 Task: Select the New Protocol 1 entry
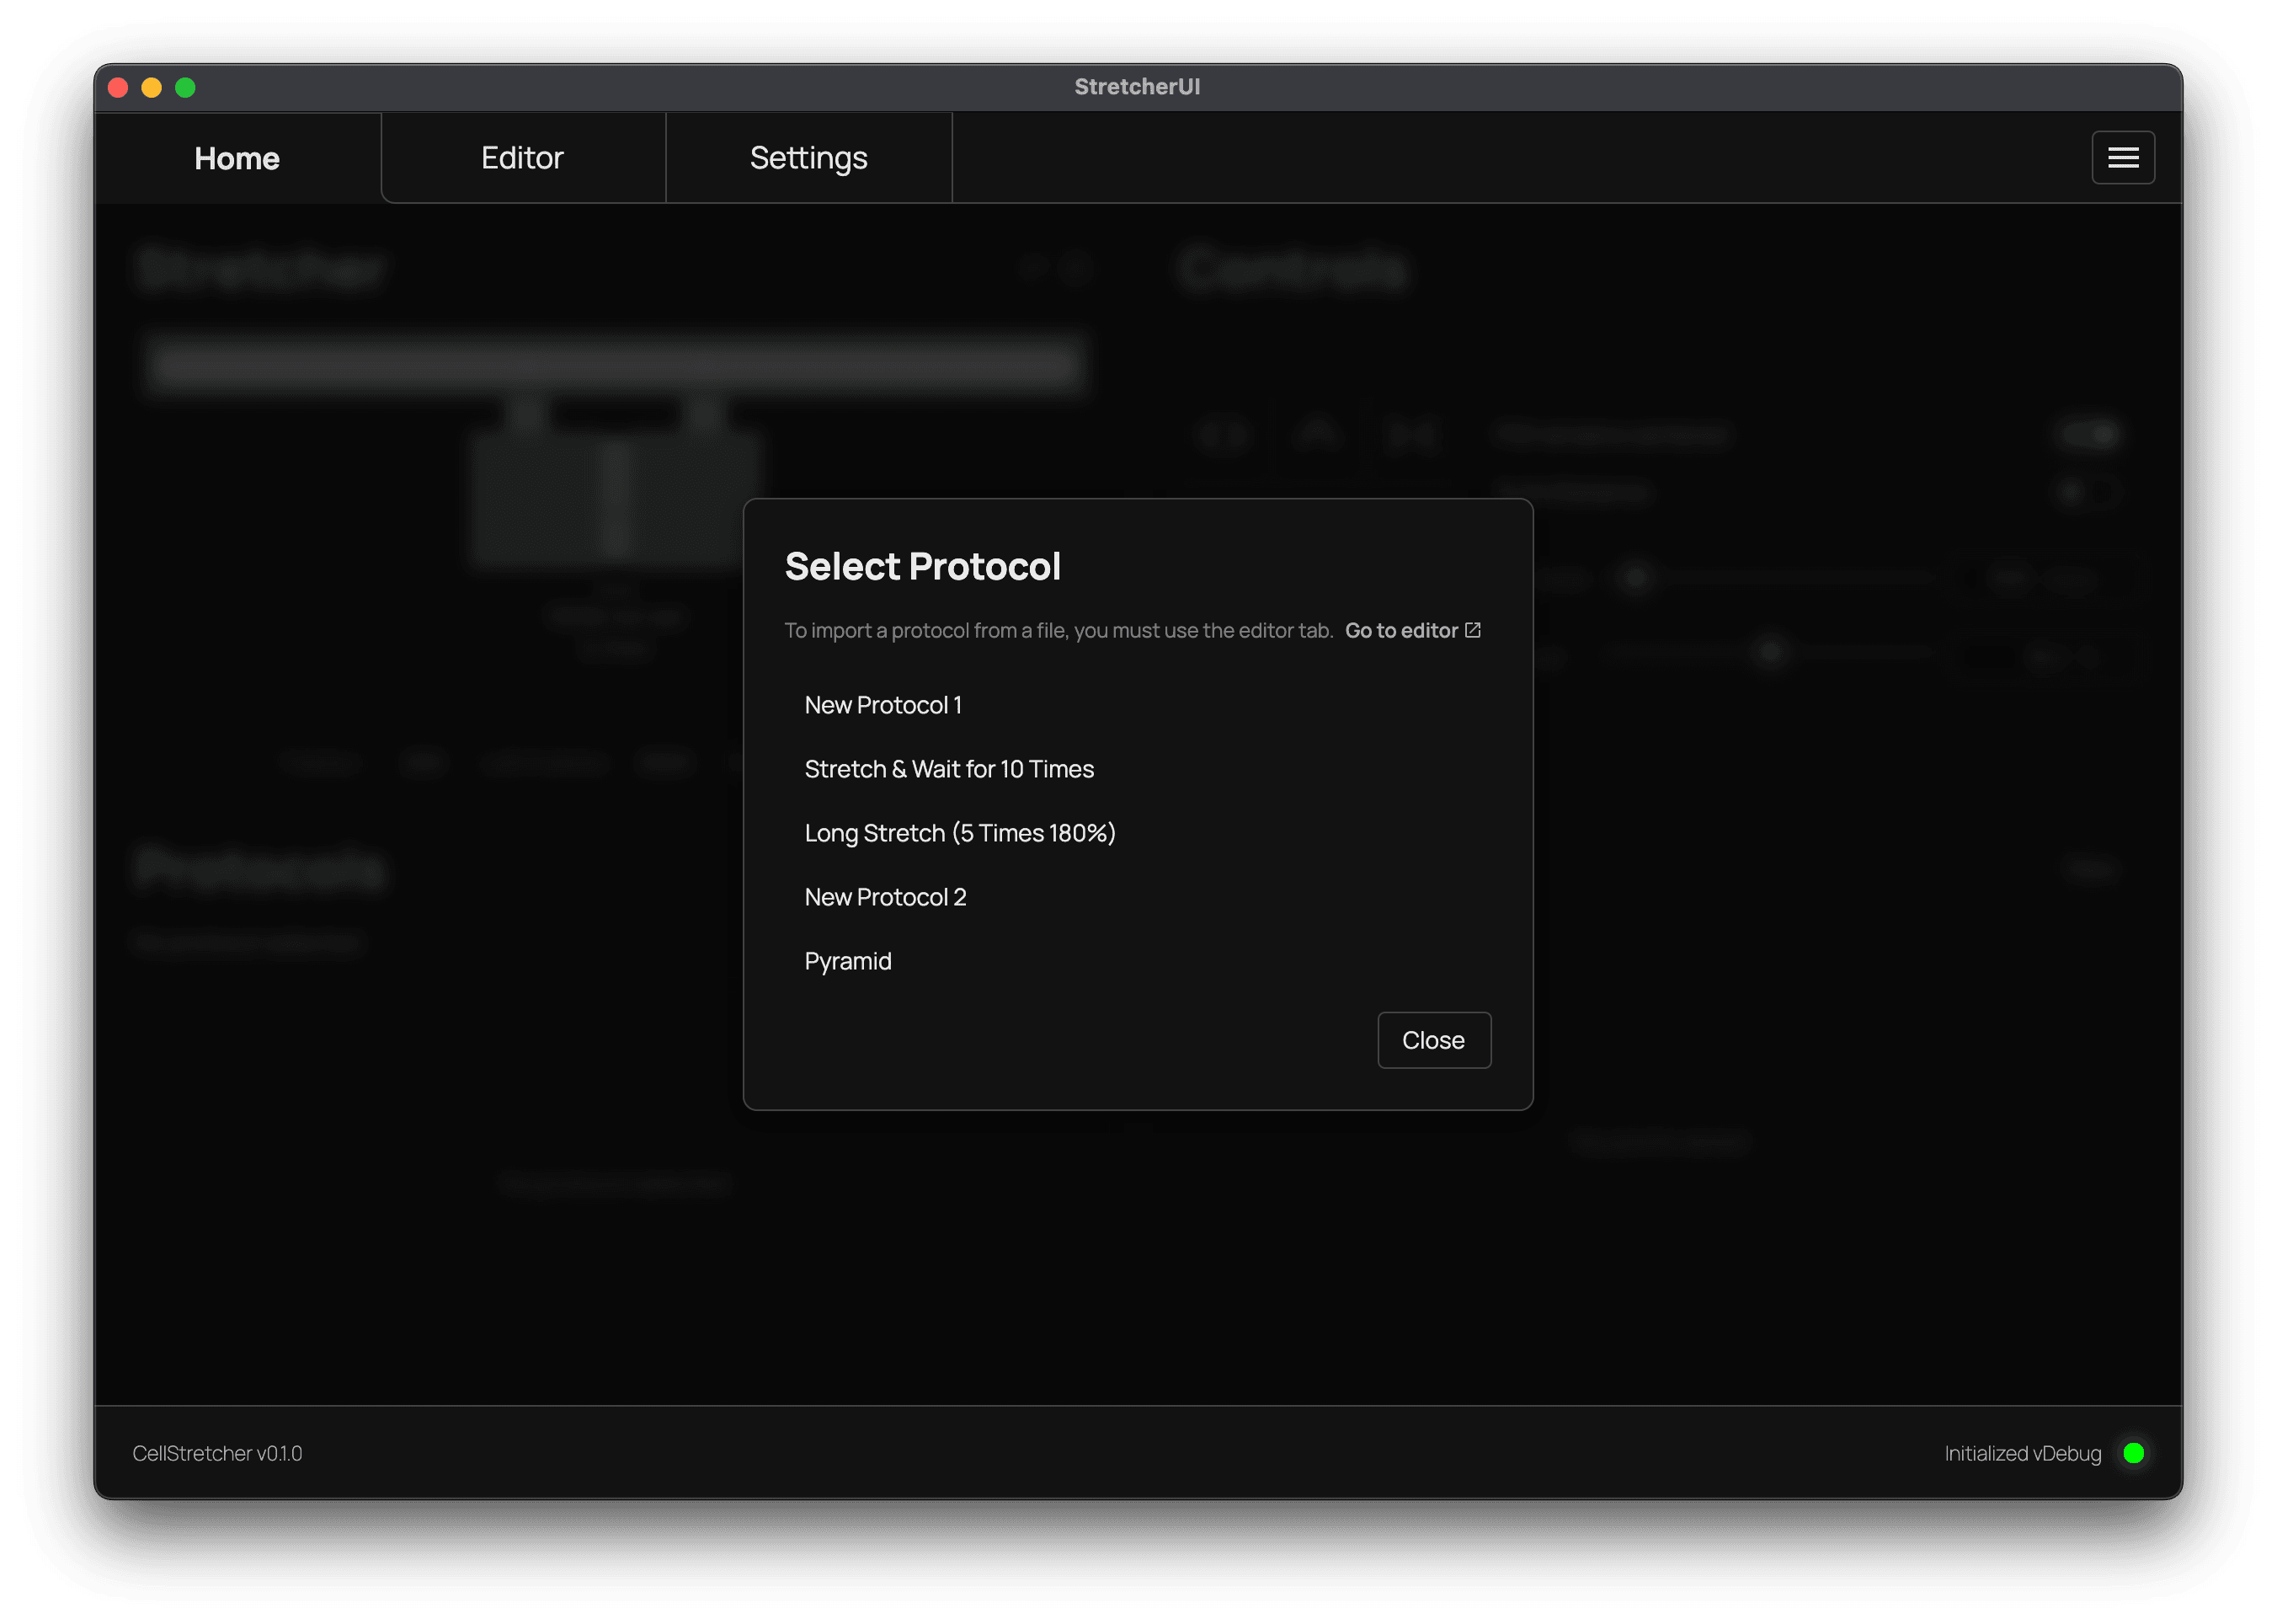coord(1138,705)
